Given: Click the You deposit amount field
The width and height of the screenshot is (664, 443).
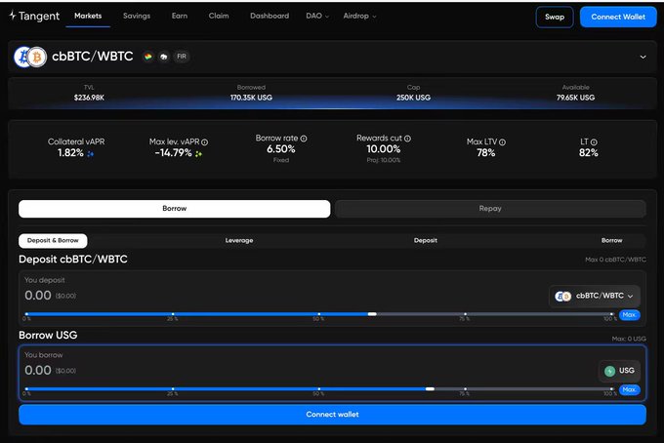Looking at the screenshot, I should (38, 296).
